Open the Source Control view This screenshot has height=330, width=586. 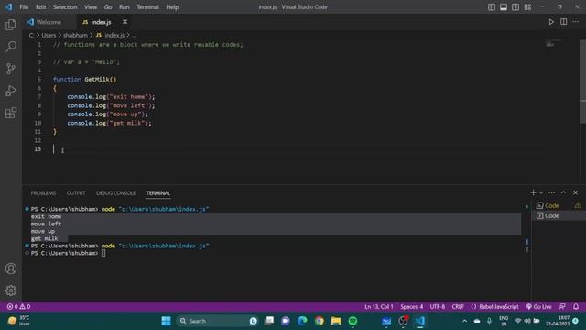pyautogui.click(x=11, y=69)
